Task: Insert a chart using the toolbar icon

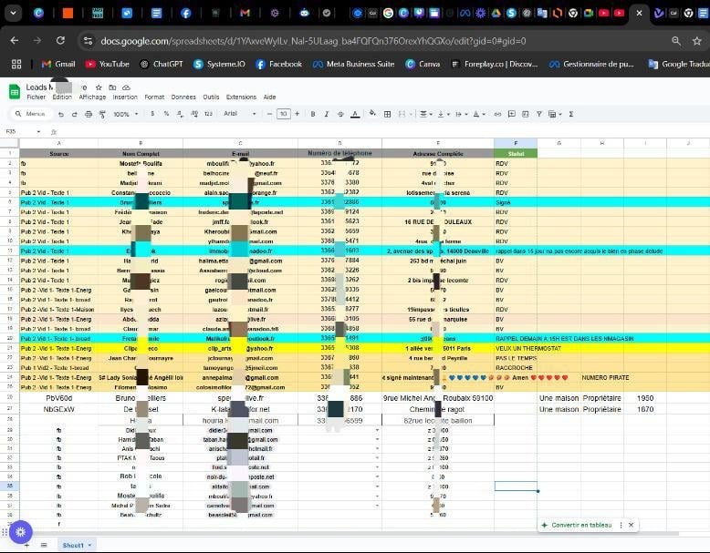Action: coord(526,114)
